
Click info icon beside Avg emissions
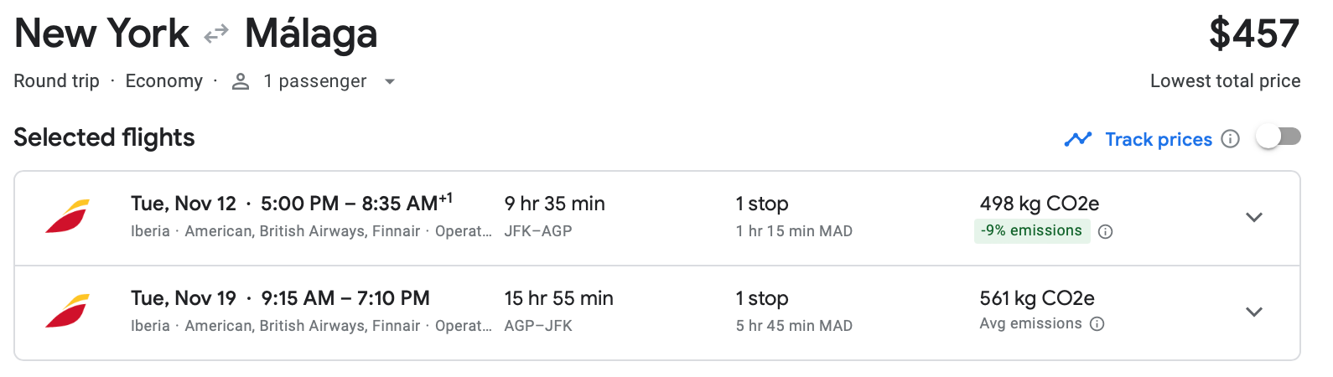pyautogui.click(x=1097, y=324)
